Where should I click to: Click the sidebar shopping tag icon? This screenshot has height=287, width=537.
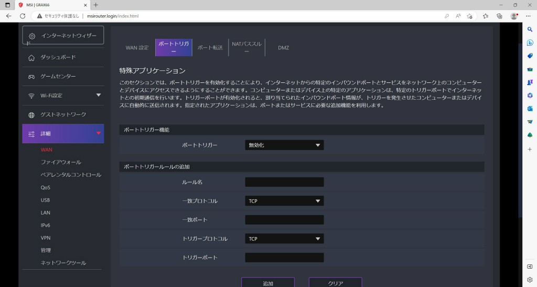pos(530,56)
